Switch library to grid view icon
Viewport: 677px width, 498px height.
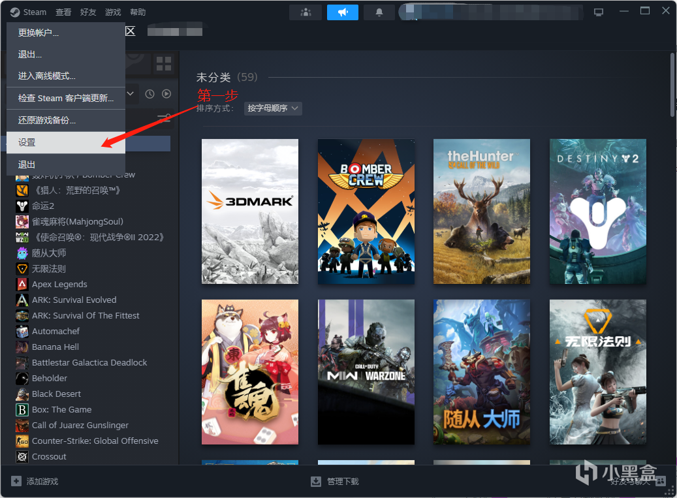pyautogui.click(x=164, y=63)
